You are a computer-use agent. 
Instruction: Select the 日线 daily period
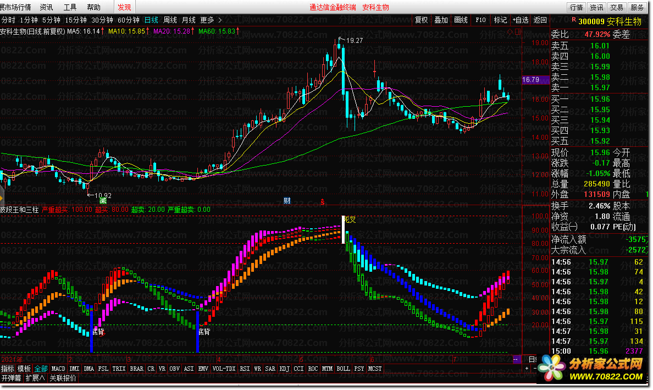(151, 20)
